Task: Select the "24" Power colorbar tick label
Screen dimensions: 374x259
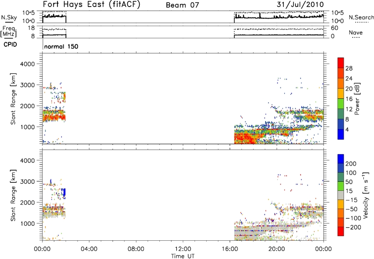Action: (349, 79)
